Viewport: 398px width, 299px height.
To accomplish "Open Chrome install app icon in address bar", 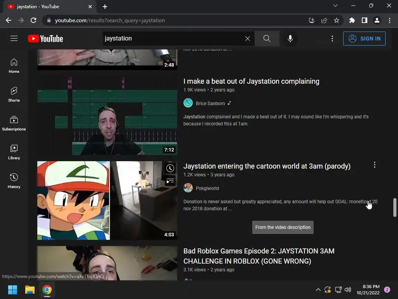I will [x=311, y=20].
